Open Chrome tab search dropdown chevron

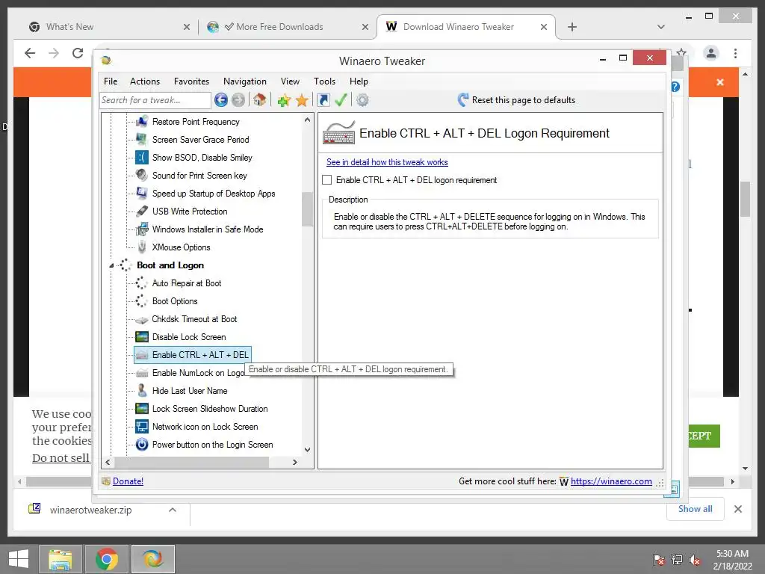coord(661,27)
